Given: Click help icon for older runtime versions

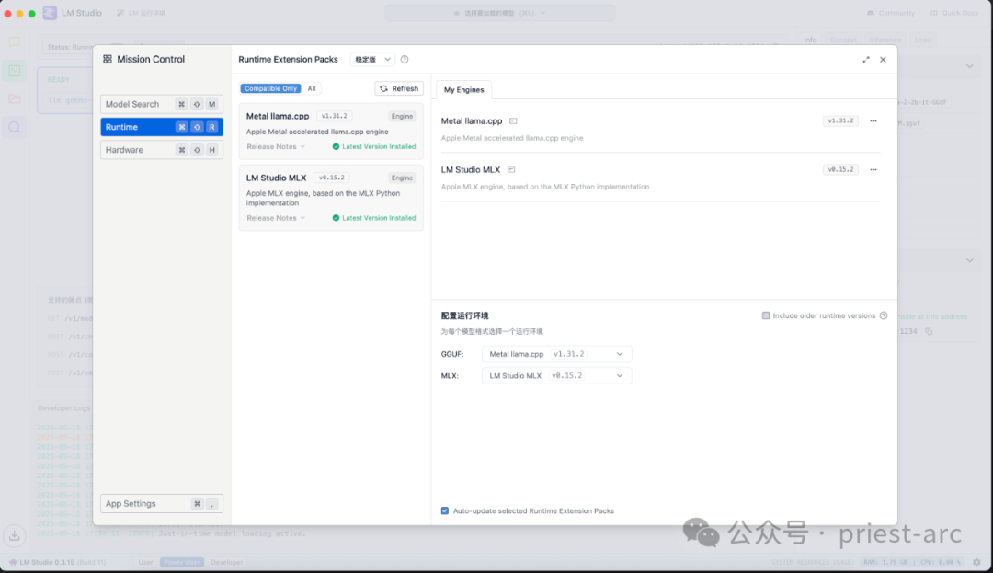Looking at the screenshot, I should pyautogui.click(x=884, y=315).
